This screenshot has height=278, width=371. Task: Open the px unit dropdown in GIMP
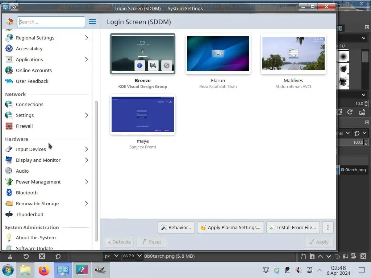tap(112, 256)
